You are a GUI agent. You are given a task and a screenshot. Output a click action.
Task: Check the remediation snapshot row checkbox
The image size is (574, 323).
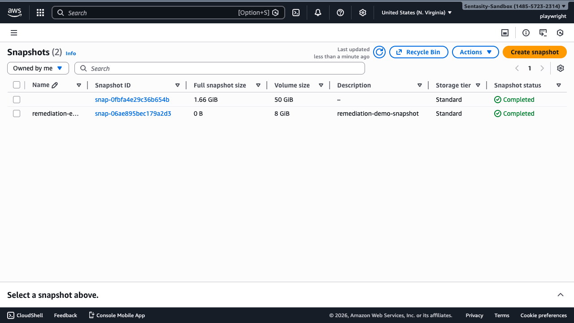[17, 113]
